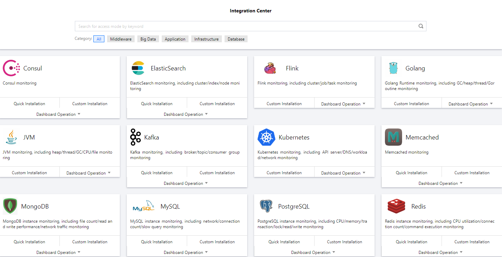Click Quick Installation for MySQL
The width and height of the screenshot is (502, 257).
157,242
